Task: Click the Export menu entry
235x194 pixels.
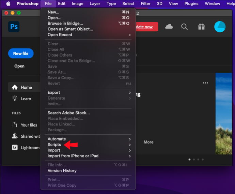Action: pos(88,92)
